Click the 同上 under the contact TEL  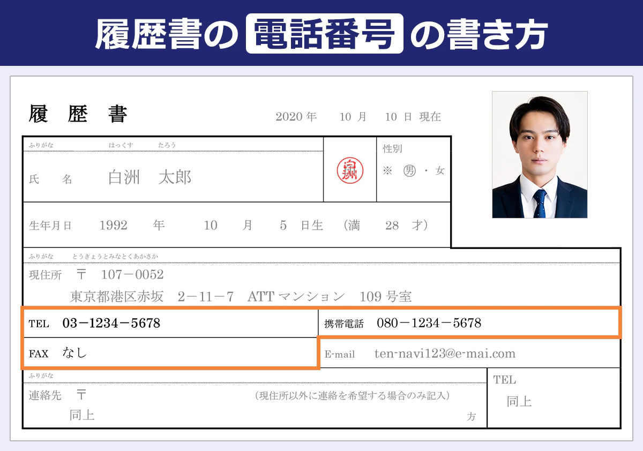519,401
